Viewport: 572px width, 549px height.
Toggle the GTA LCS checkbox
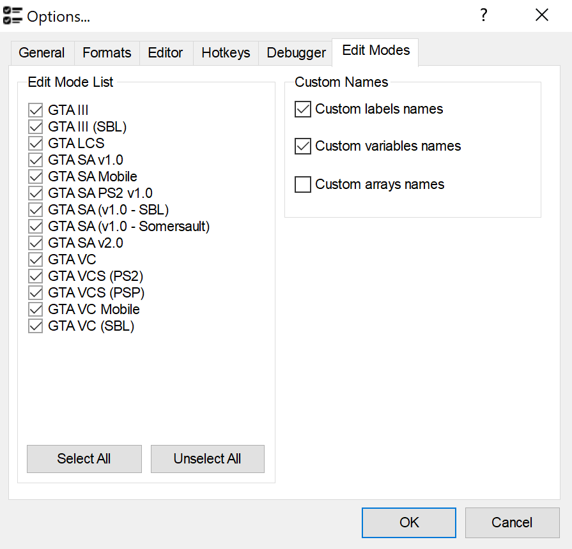pyautogui.click(x=35, y=144)
